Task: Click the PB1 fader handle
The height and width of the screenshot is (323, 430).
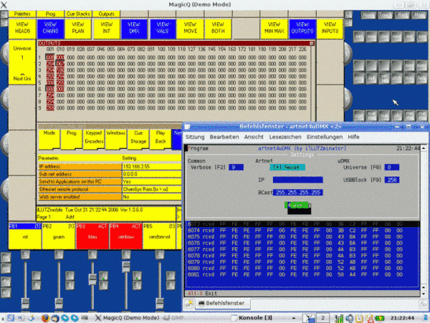Action: point(25,304)
